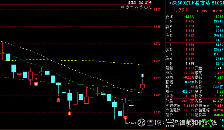Click the 1.817 price axis label
This screenshot has width=224, height=130.
pyautogui.click(x=157, y=10)
